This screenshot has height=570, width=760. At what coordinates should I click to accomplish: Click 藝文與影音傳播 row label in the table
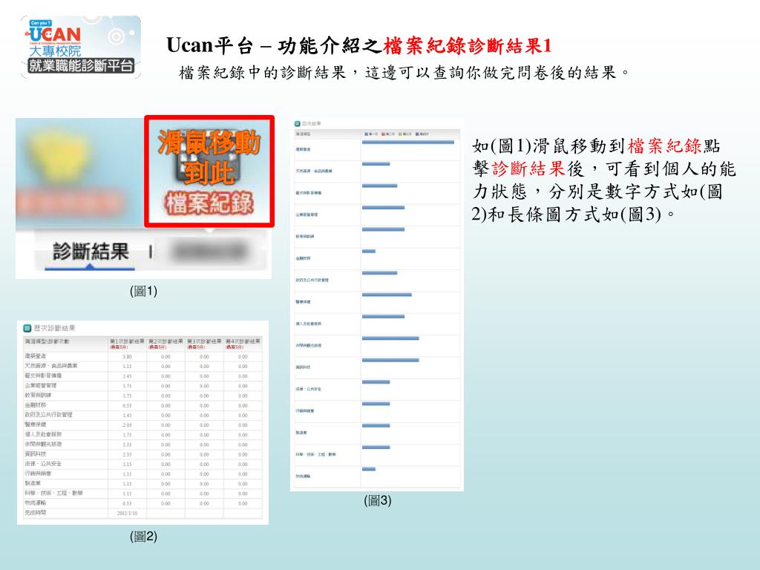coord(43,376)
